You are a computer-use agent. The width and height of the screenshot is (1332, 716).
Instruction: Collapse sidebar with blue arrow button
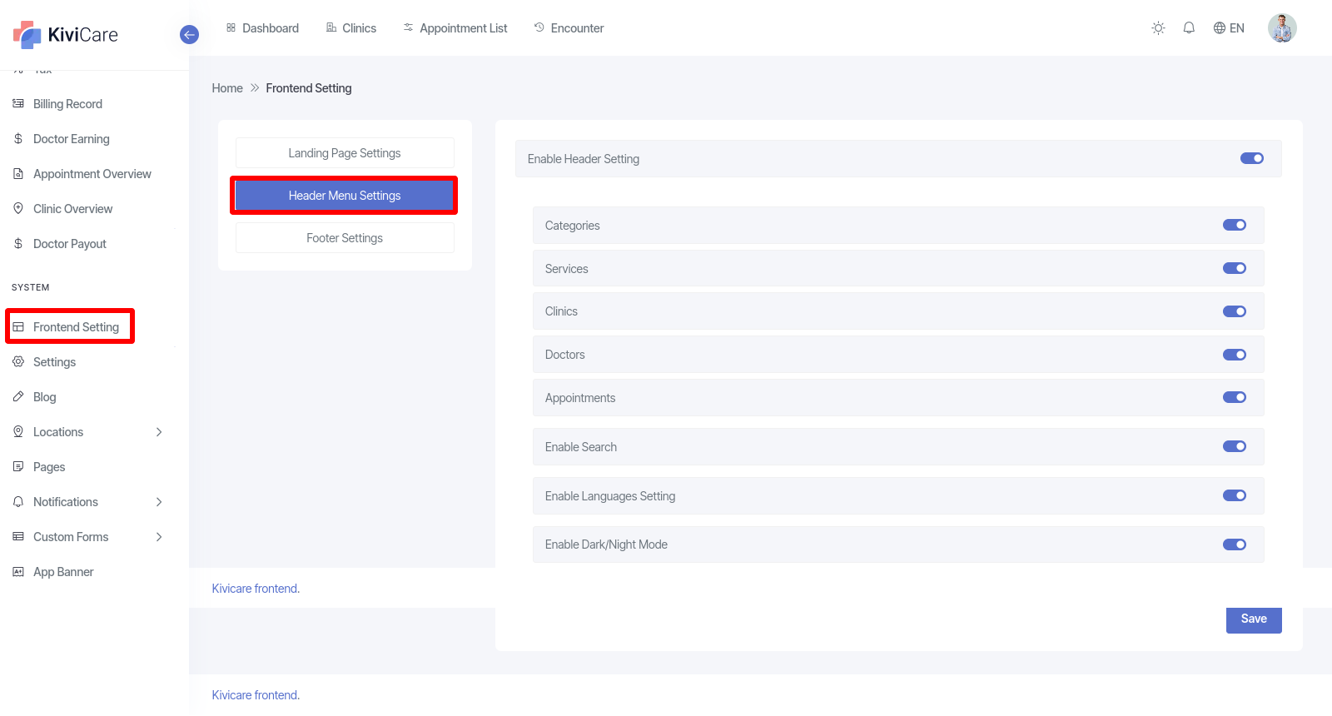tap(189, 35)
